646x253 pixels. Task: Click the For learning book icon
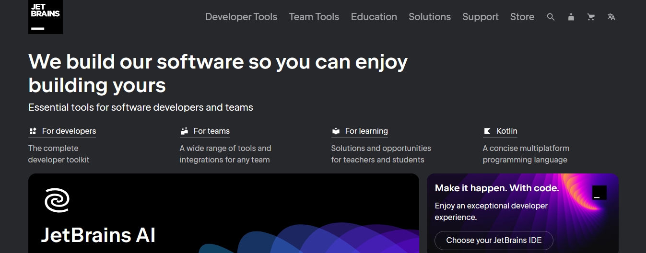(x=336, y=131)
